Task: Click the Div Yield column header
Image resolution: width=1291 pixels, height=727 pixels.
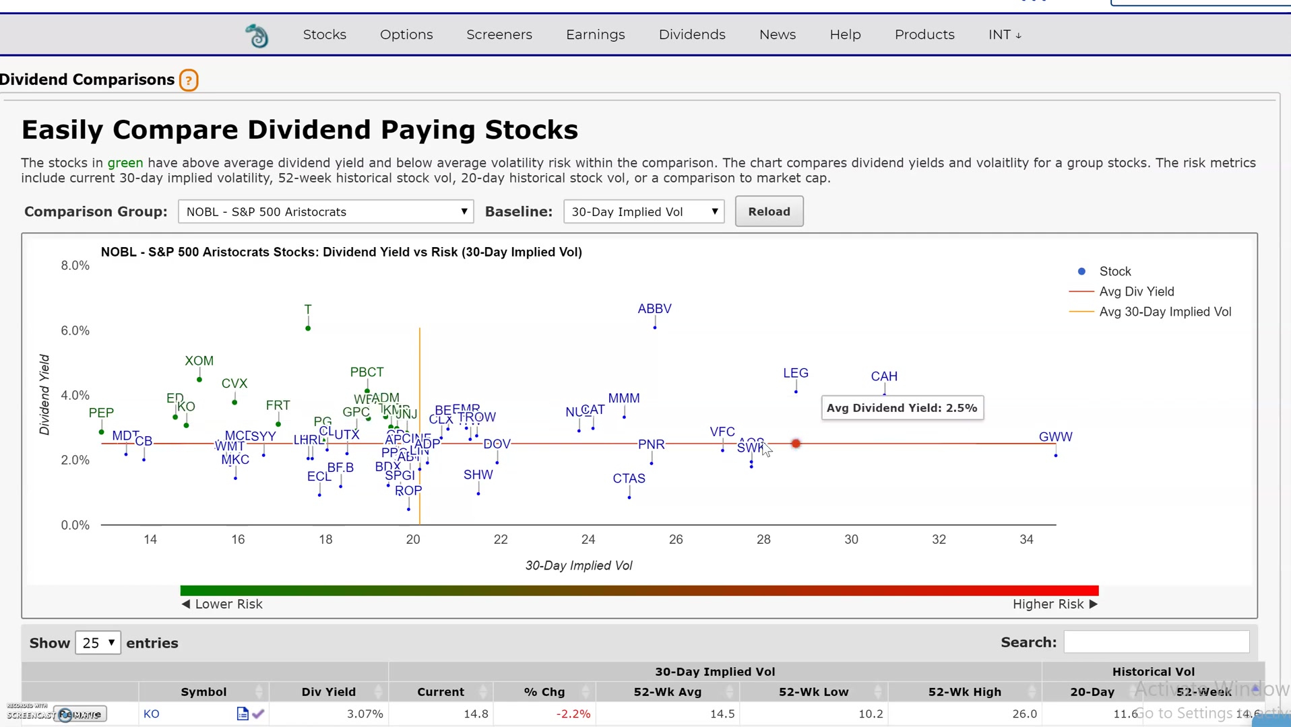Action: (328, 691)
